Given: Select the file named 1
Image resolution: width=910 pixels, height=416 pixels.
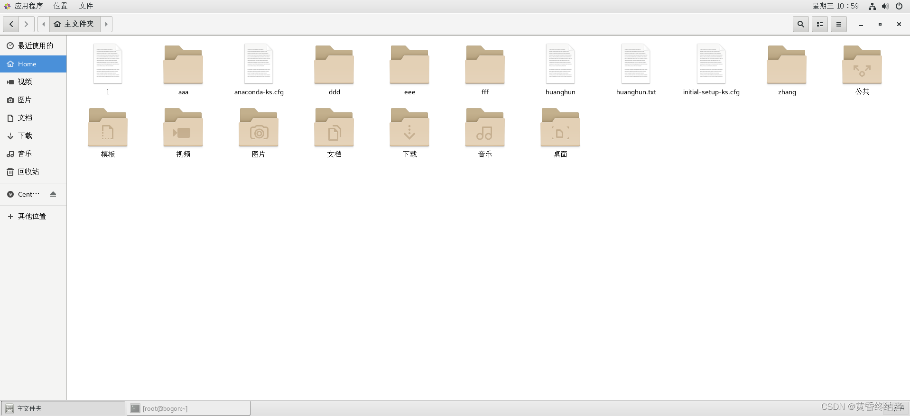Looking at the screenshot, I should (108, 70).
